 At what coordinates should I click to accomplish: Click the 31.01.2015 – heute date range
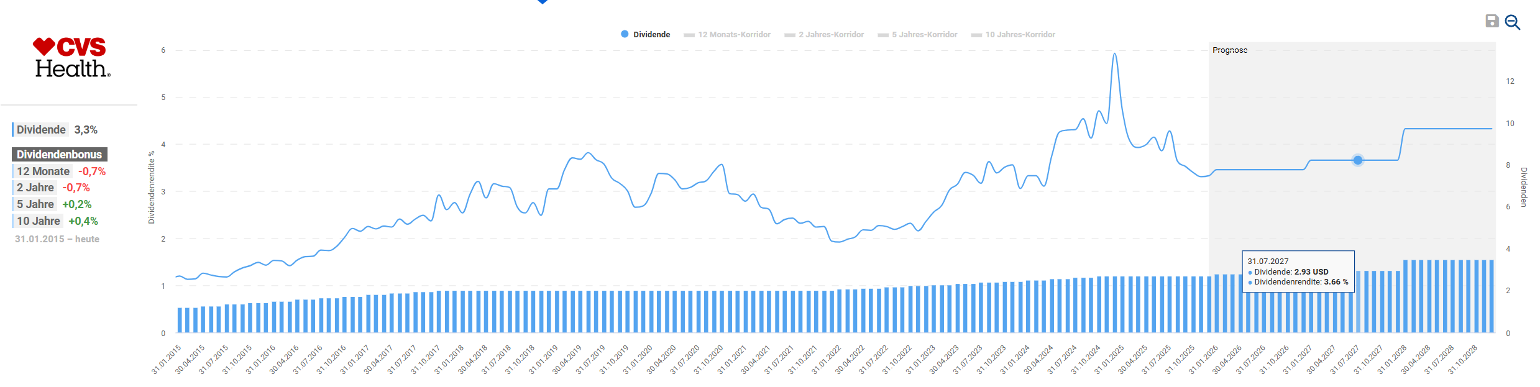[x=57, y=239]
